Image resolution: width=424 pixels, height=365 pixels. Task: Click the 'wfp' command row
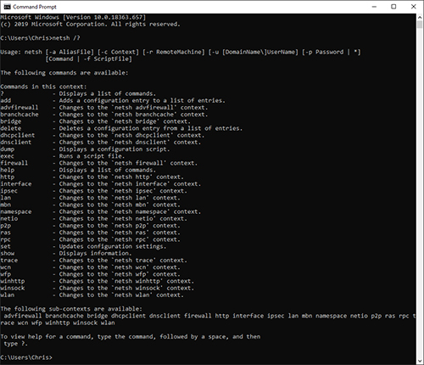click(91, 274)
